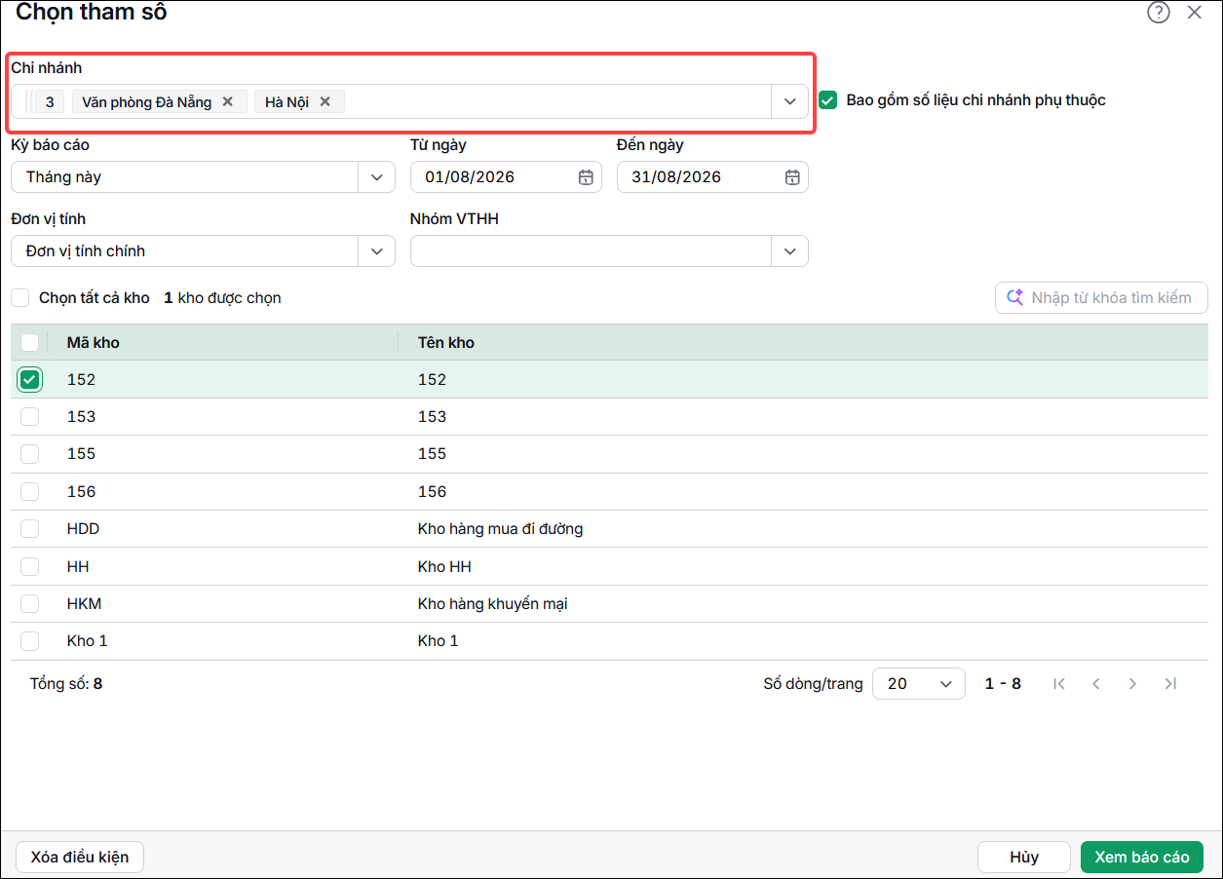The height and width of the screenshot is (879, 1223).
Task: Open calendar picker for Đến ngày
Action: (x=792, y=177)
